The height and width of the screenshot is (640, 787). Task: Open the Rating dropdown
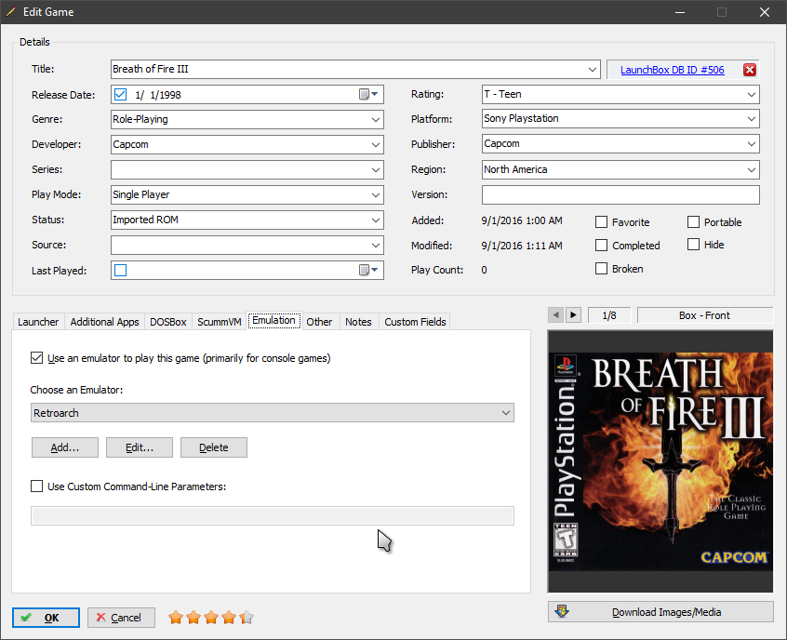752,94
